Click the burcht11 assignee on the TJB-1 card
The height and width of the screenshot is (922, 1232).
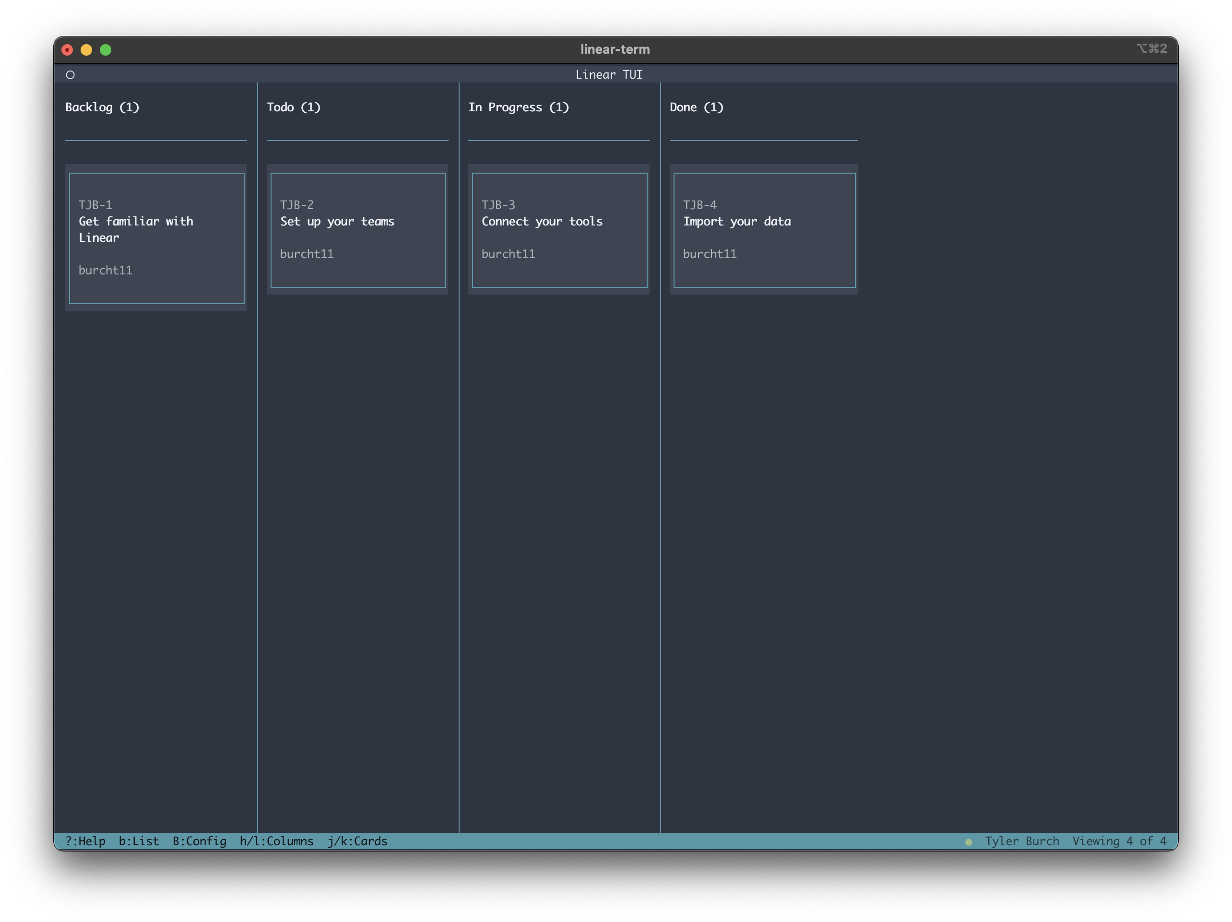(105, 270)
